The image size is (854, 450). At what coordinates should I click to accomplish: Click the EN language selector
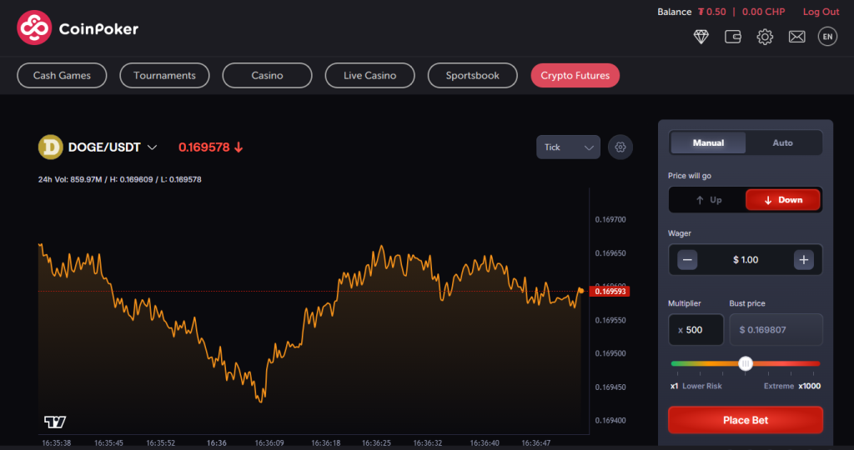tap(827, 37)
